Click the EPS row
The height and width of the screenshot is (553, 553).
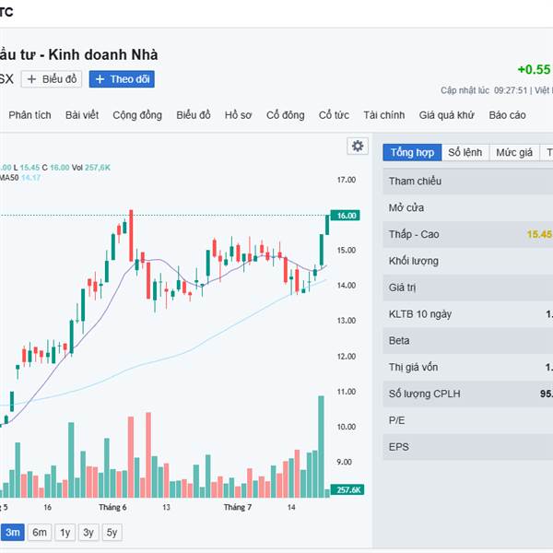(x=468, y=447)
